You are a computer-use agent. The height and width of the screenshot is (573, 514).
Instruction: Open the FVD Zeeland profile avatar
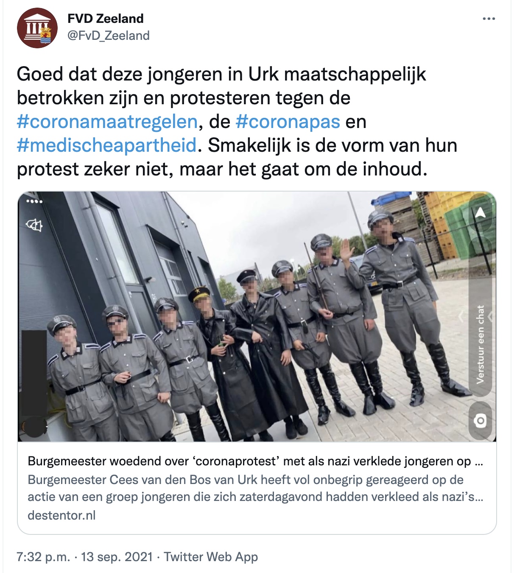pyautogui.click(x=37, y=28)
